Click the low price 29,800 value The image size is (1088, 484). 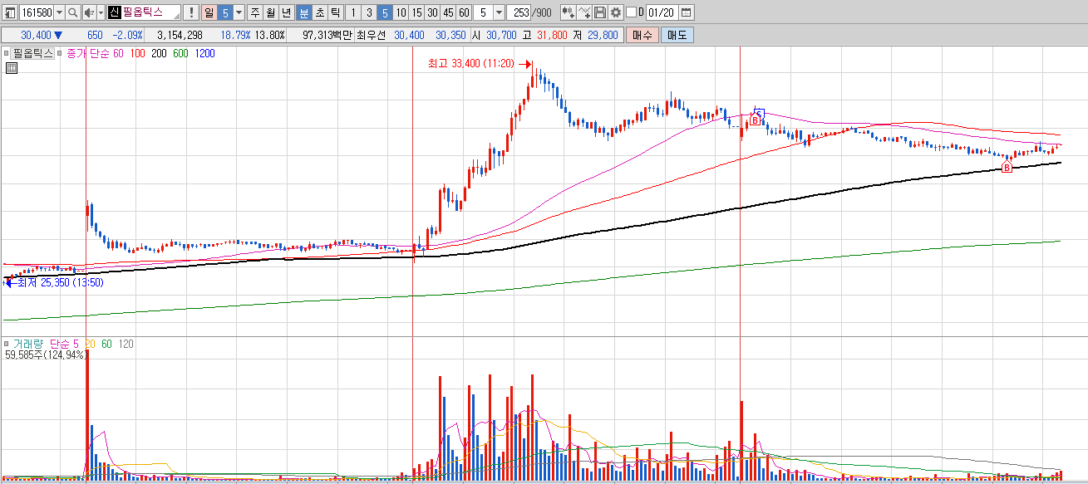point(603,36)
